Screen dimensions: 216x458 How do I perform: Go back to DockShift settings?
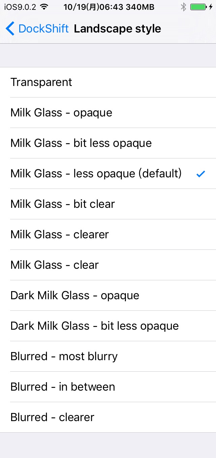point(37,29)
